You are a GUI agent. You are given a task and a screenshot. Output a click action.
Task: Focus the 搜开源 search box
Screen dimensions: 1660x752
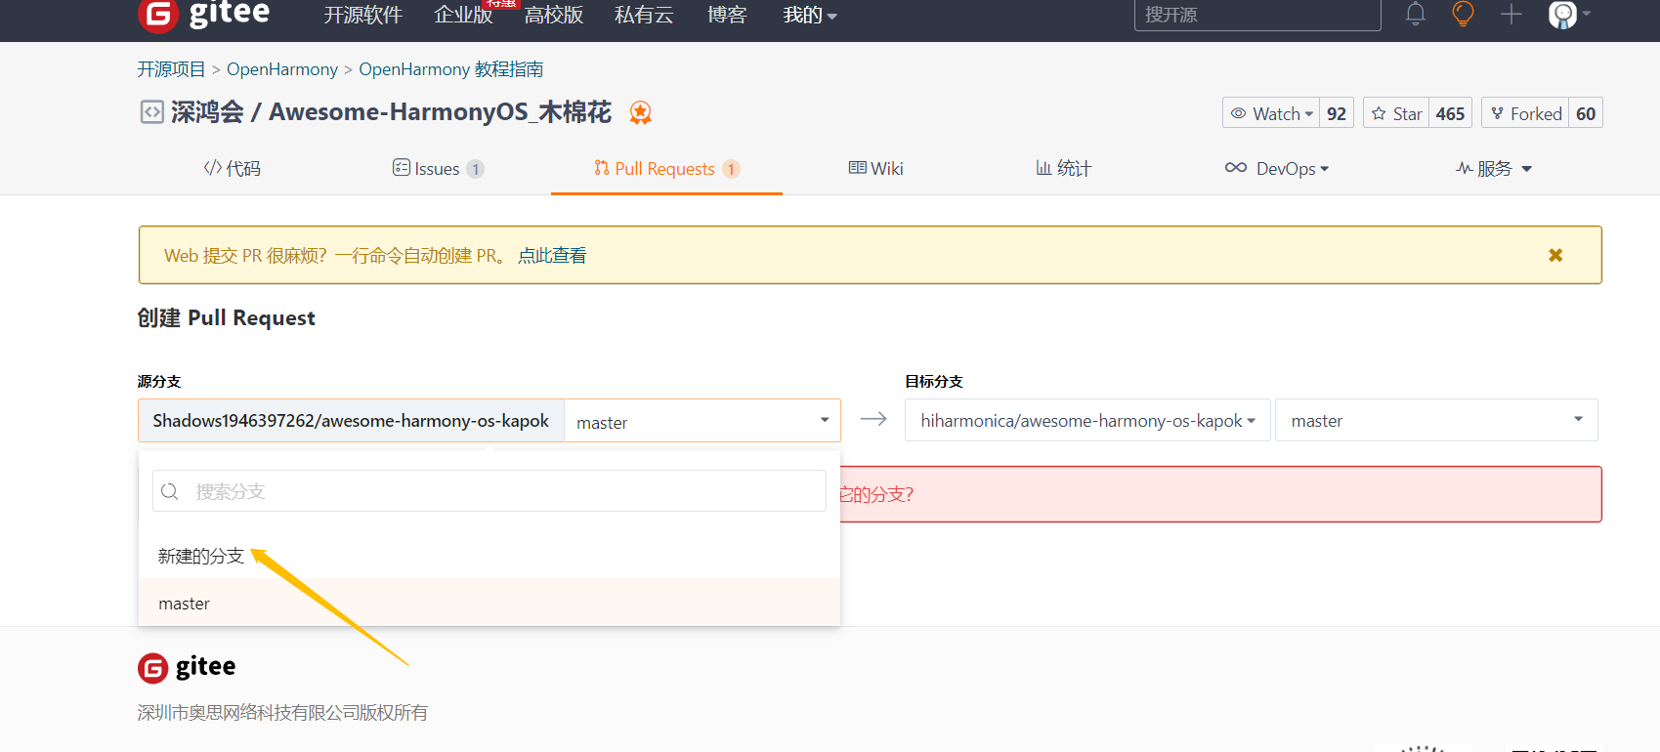point(1257,15)
